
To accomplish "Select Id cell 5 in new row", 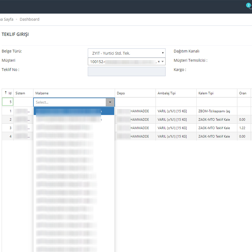I will pyautogui.click(x=8, y=102).
